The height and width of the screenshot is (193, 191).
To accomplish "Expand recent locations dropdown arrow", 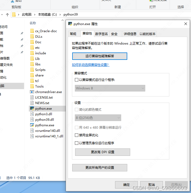I will tap(2, 15).
